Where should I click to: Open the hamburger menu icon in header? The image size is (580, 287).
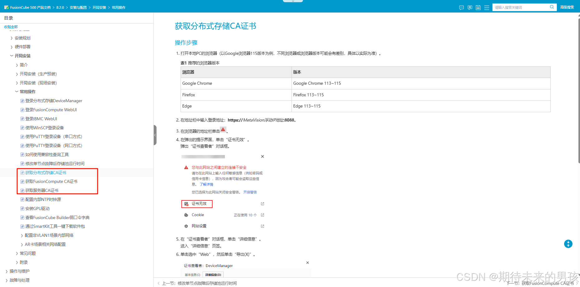point(487,7)
